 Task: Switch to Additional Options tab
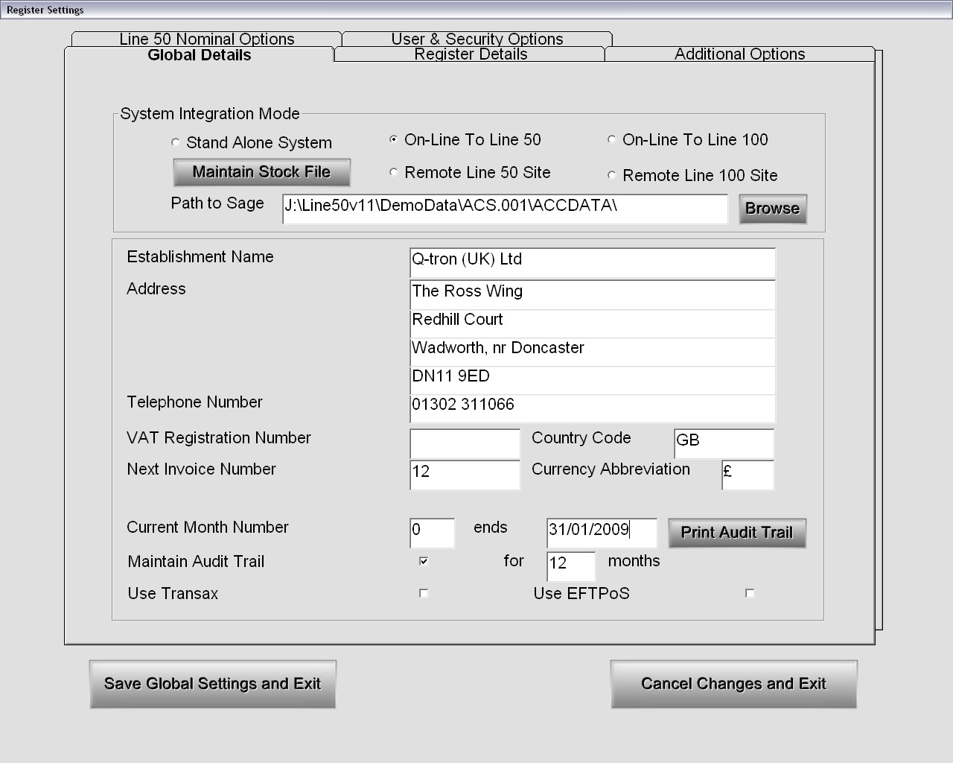[x=740, y=54]
